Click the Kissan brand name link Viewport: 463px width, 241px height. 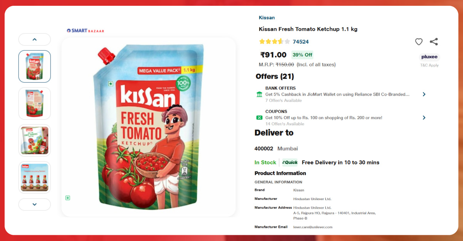pyautogui.click(x=267, y=17)
